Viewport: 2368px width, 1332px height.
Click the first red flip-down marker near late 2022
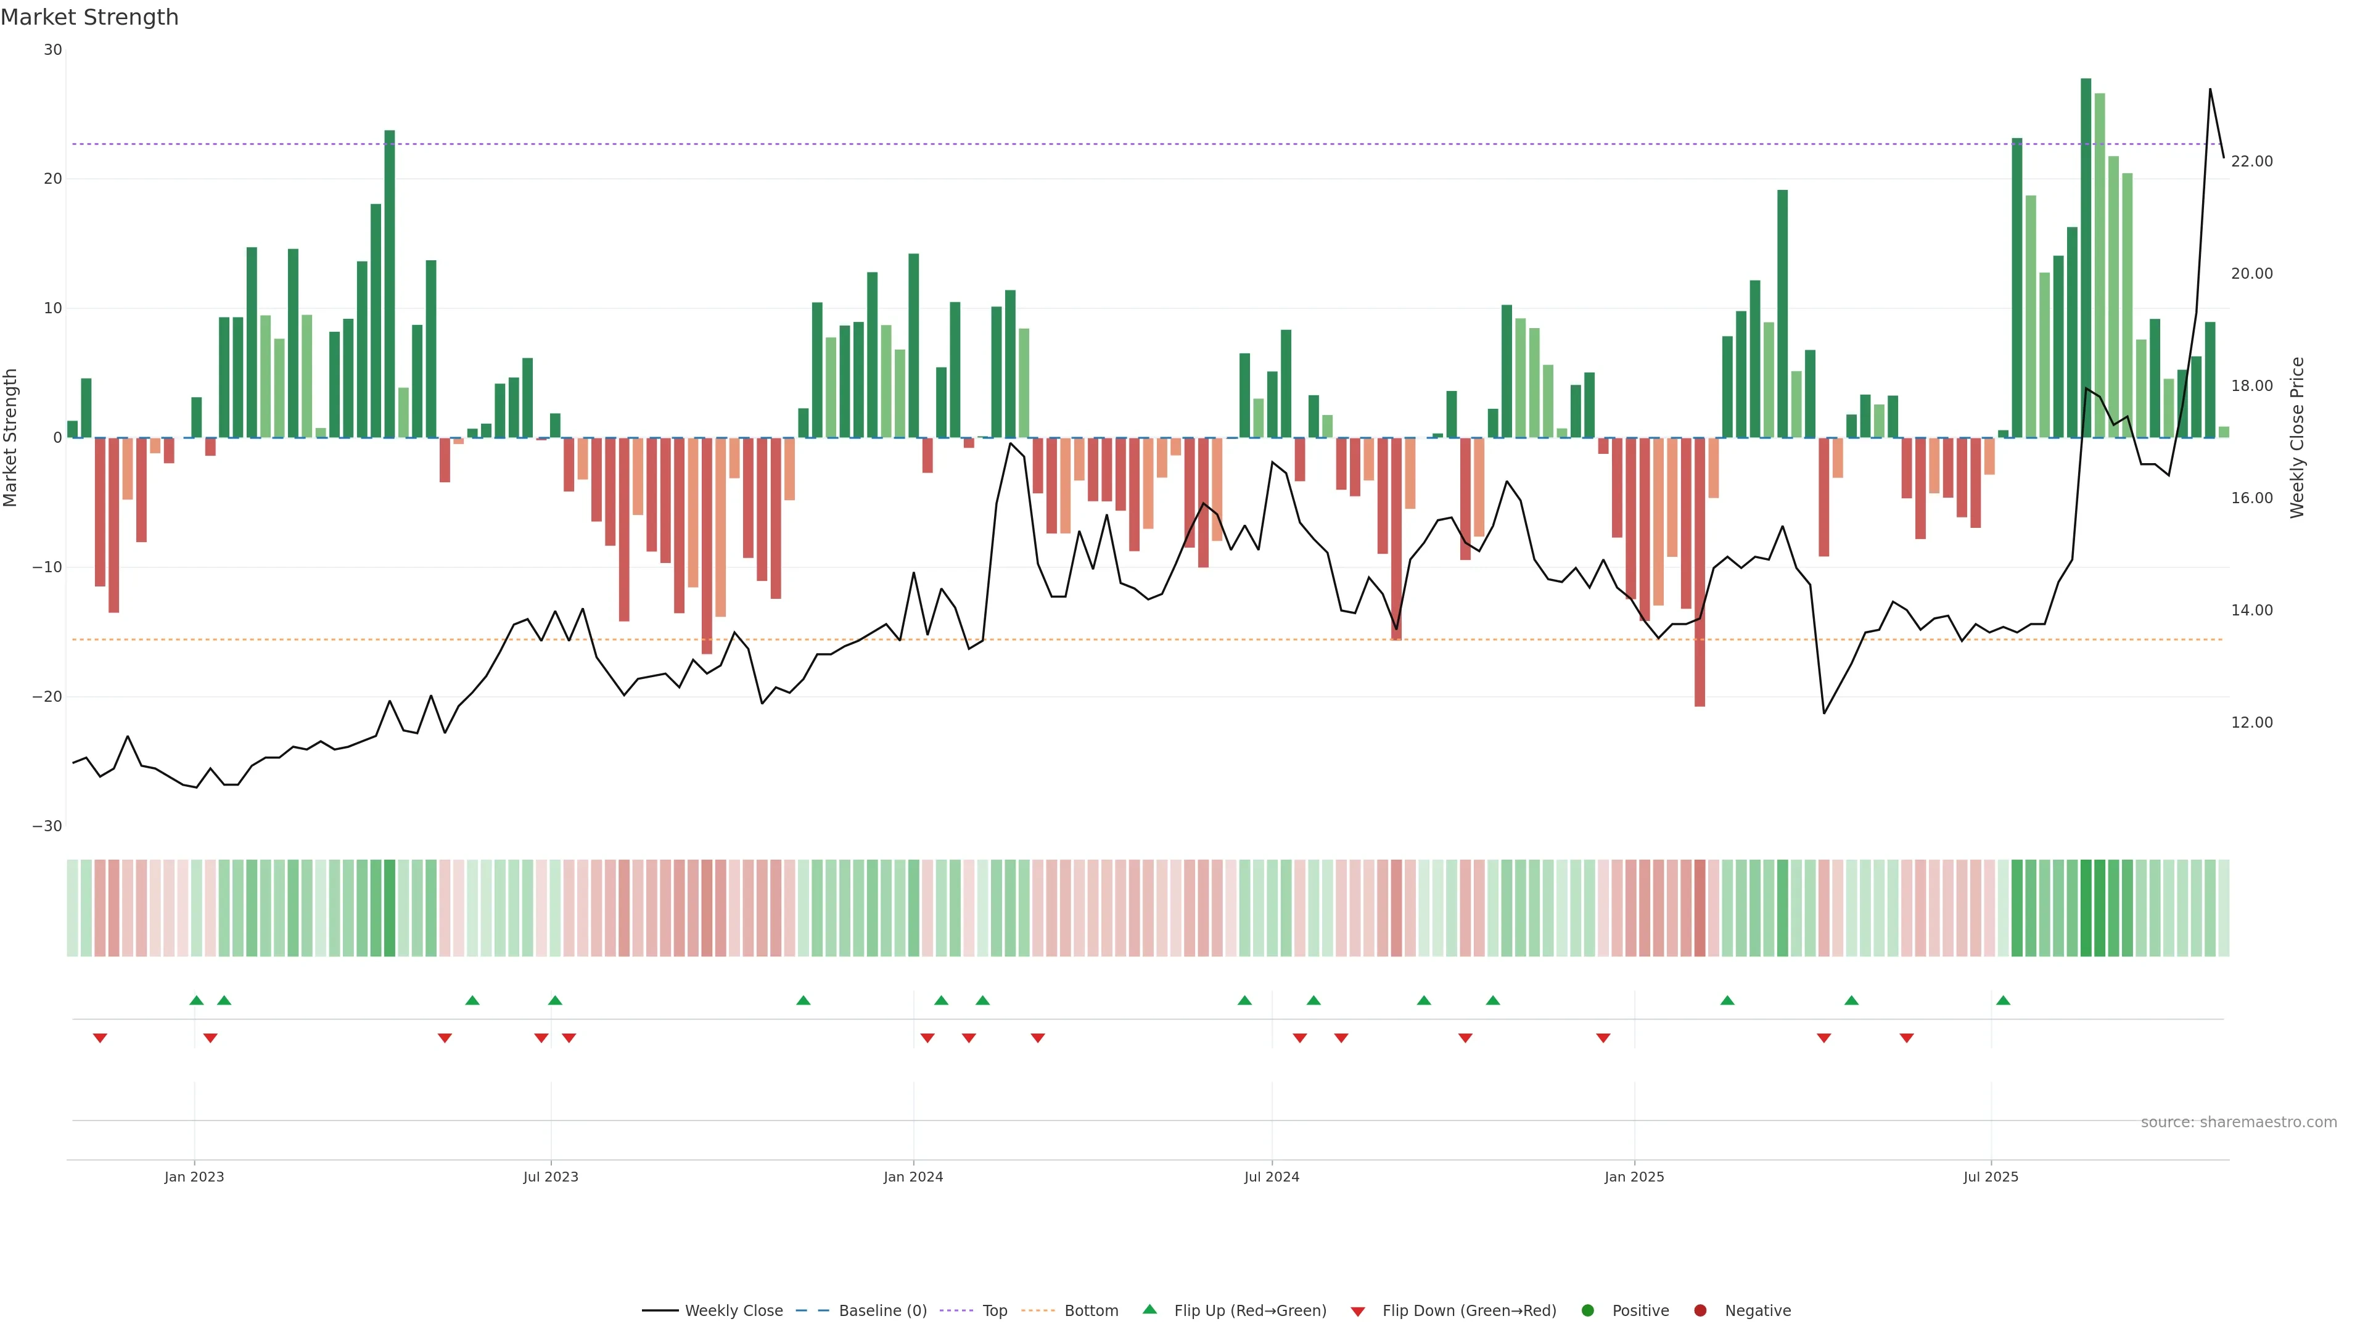[x=100, y=1038]
